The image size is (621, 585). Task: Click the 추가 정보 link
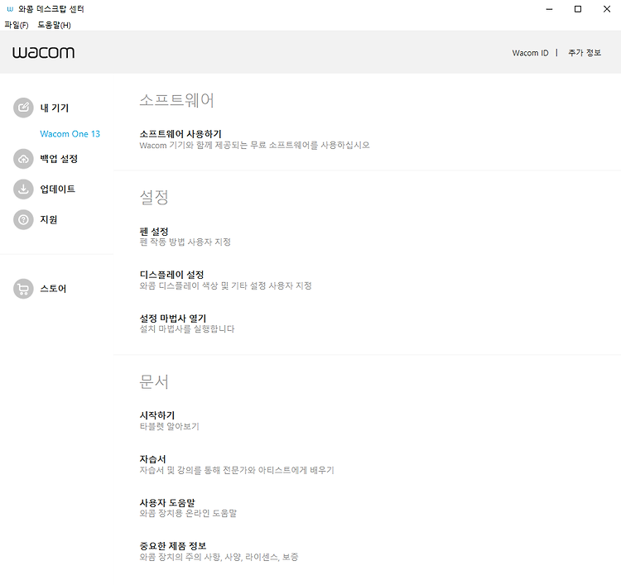click(x=585, y=53)
